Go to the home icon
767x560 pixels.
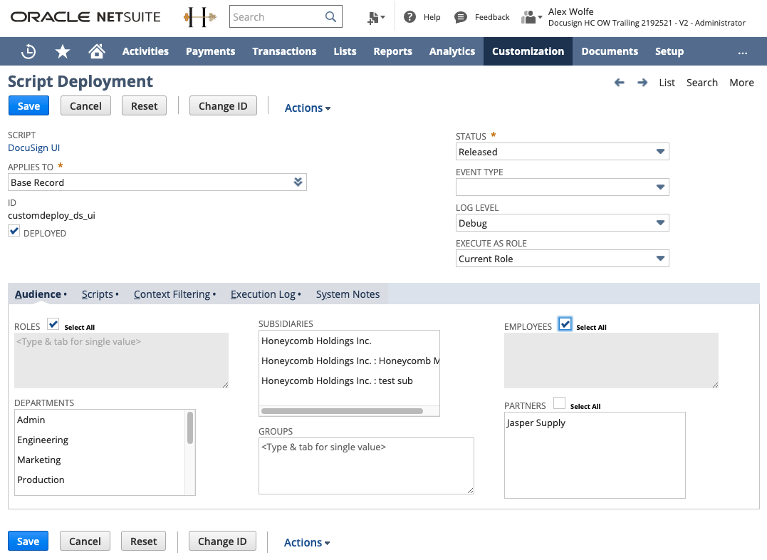click(x=96, y=51)
